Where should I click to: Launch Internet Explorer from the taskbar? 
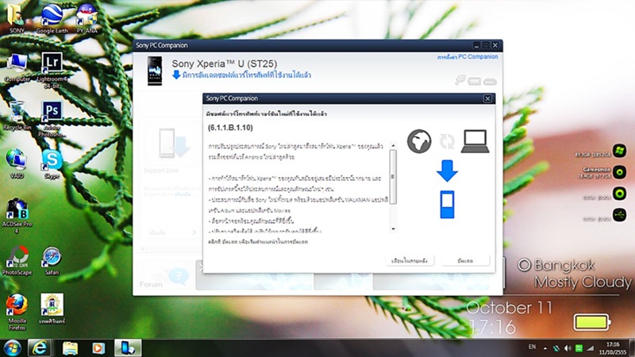39,347
